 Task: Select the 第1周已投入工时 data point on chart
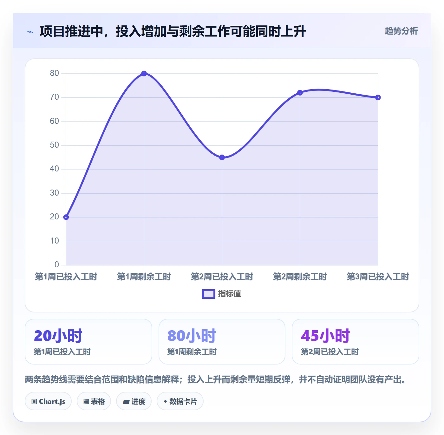pos(66,217)
